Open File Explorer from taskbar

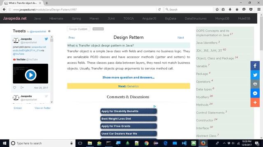[90, 143]
